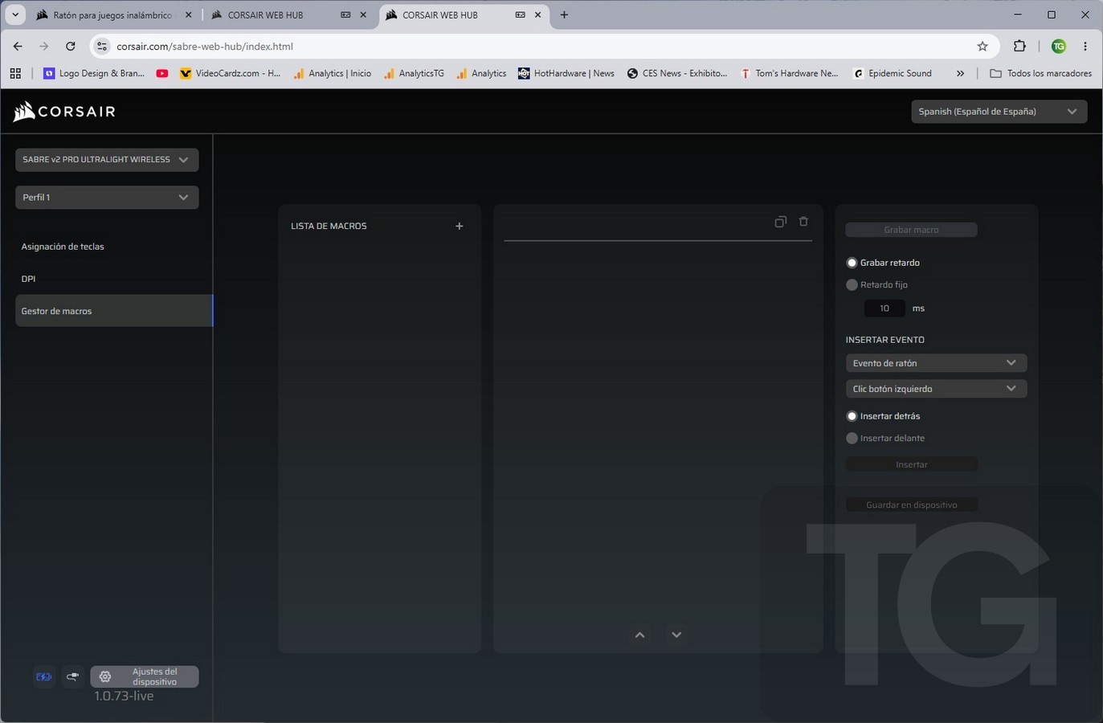Image resolution: width=1103 pixels, height=723 pixels.
Task: Select Gestor de macros in sidebar
Action: (x=113, y=311)
